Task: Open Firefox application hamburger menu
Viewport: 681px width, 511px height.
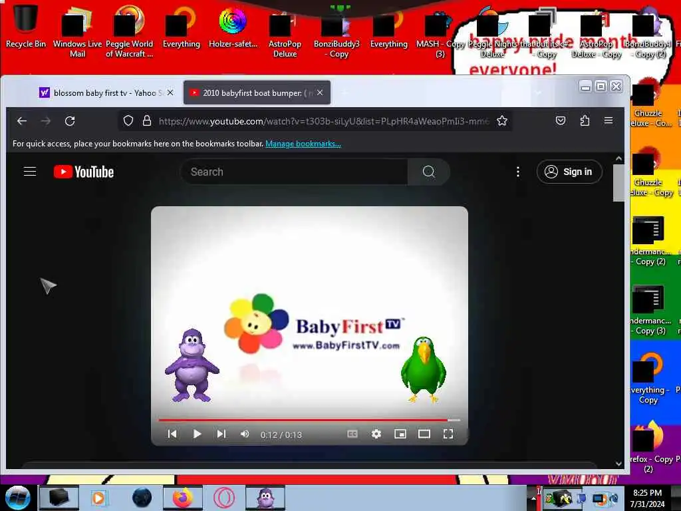Action: (x=609, y=120)
